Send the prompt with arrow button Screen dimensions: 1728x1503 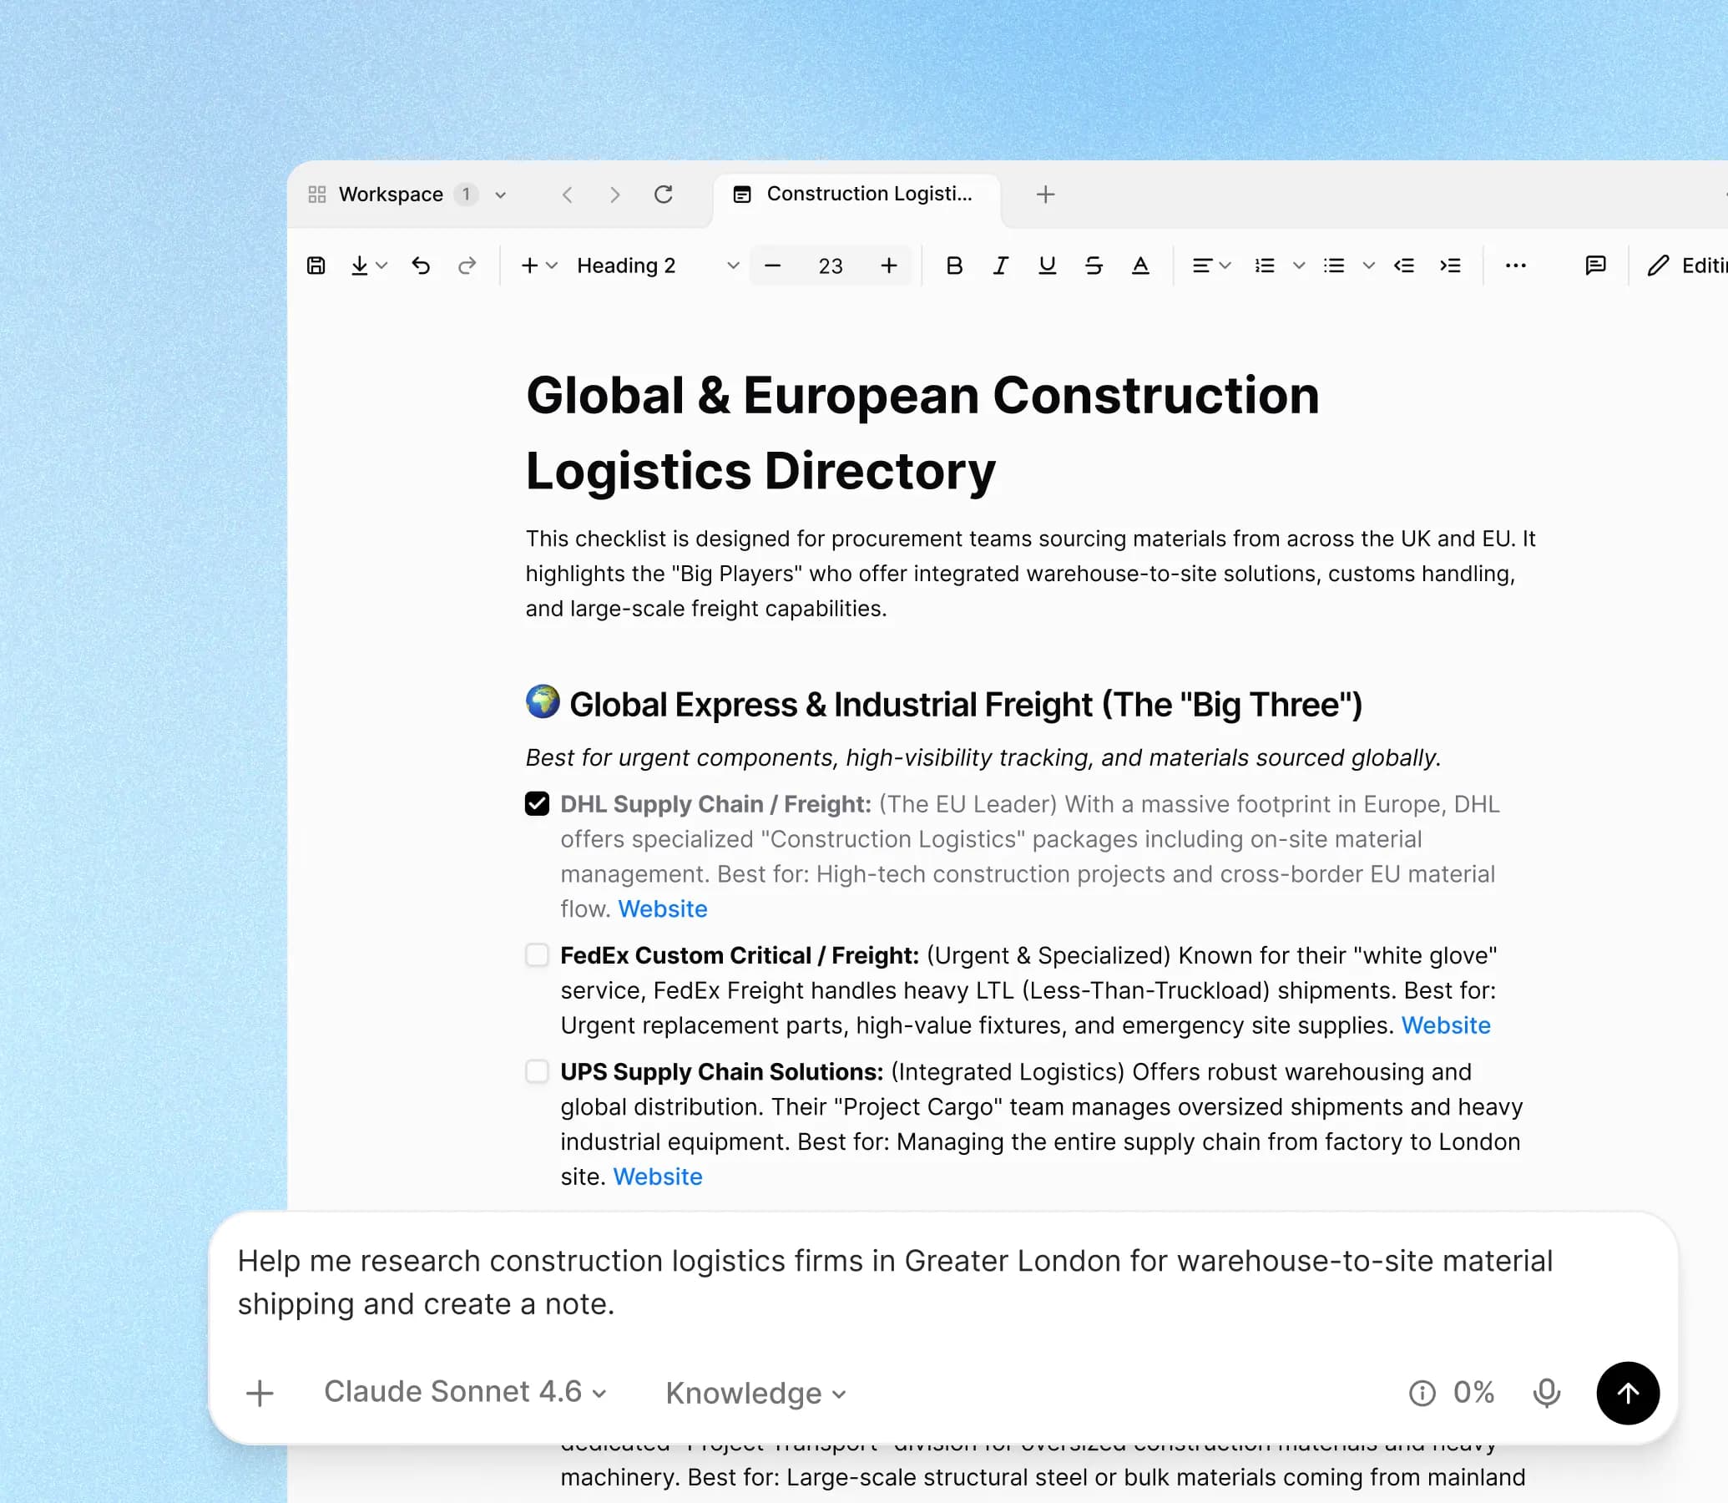(1626, 1392)
